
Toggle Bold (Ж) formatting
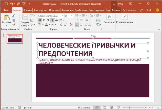click(40, 20)
